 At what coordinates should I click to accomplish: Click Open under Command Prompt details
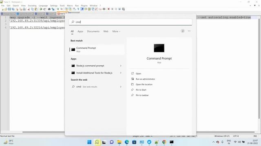coord(138,73)
